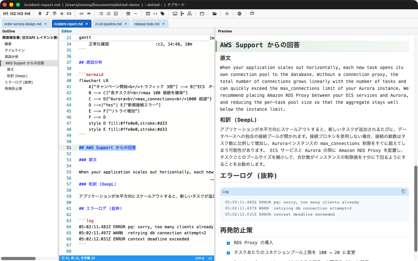
Task: Insert a blockquote
Action: (x=89, y=14)
